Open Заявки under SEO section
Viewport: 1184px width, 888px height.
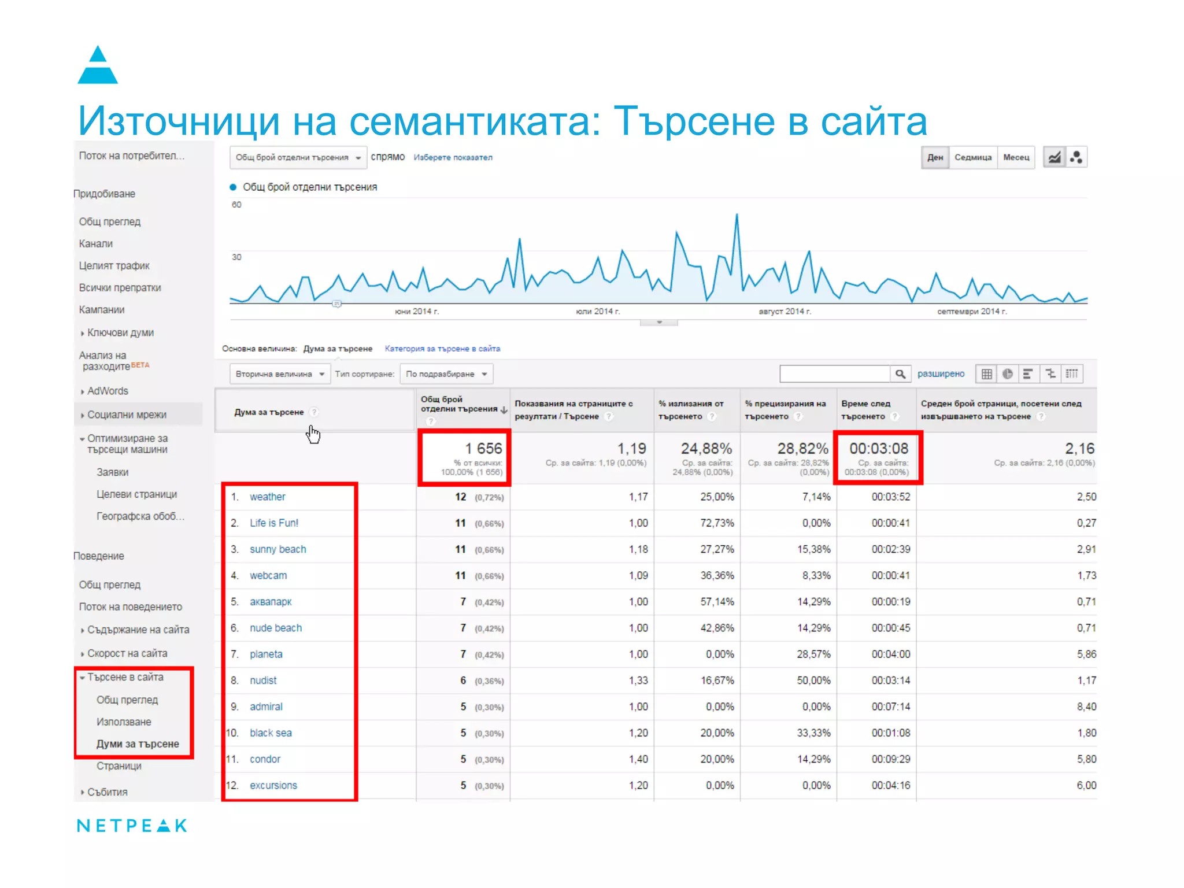point(113,473)
